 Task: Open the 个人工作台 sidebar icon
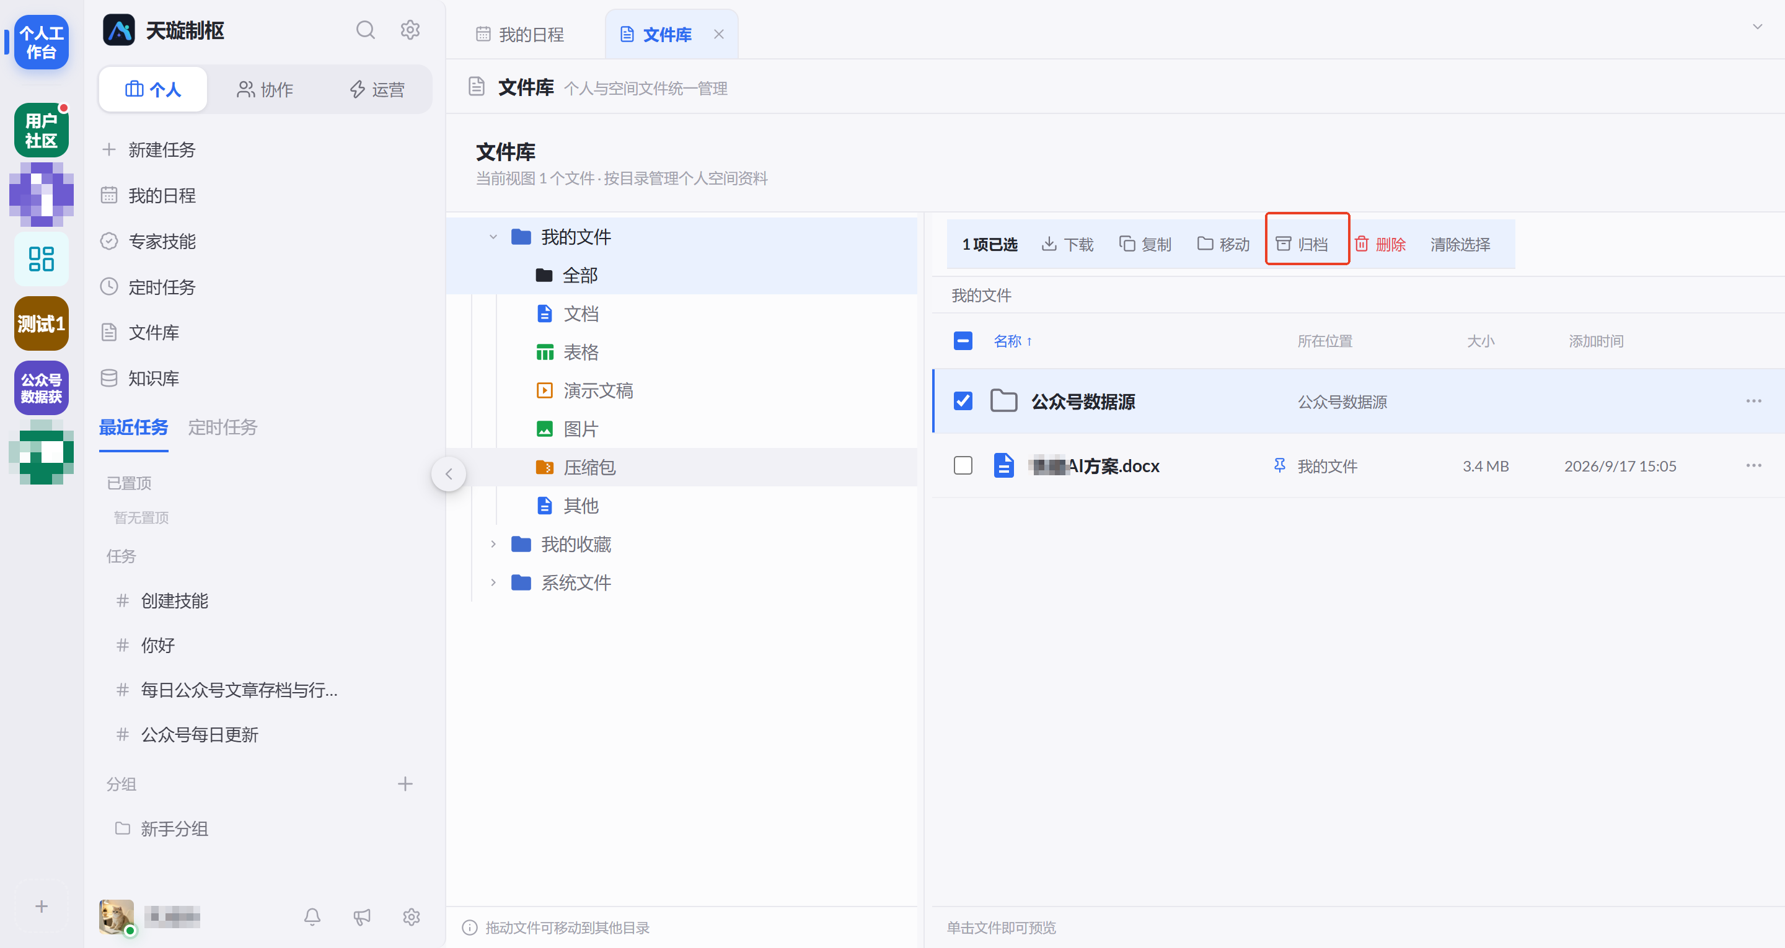(42, 42)
